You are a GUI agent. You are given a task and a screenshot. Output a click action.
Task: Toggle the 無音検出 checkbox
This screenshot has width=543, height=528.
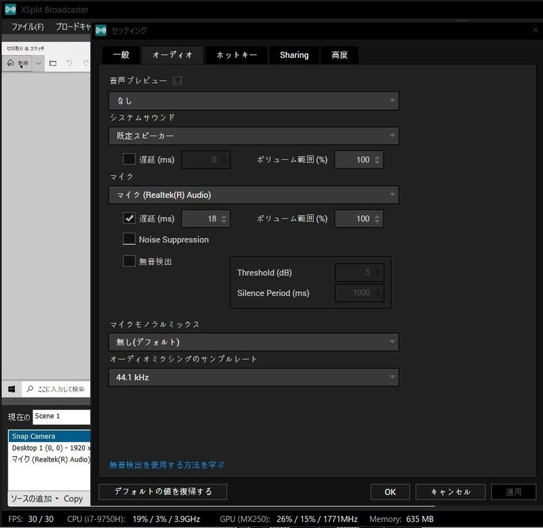click(129, 261)
